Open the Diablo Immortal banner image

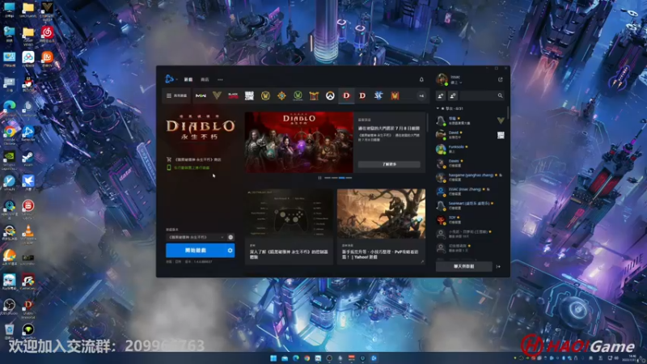[299, 142]
